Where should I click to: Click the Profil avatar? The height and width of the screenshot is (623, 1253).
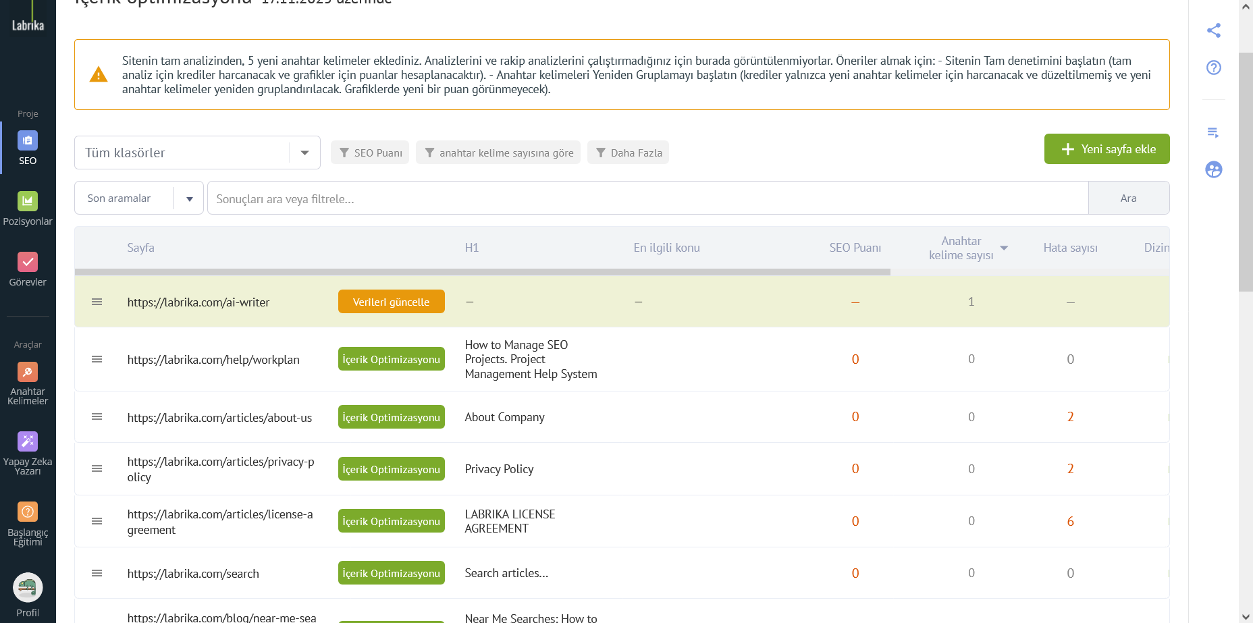pos(28,588)
